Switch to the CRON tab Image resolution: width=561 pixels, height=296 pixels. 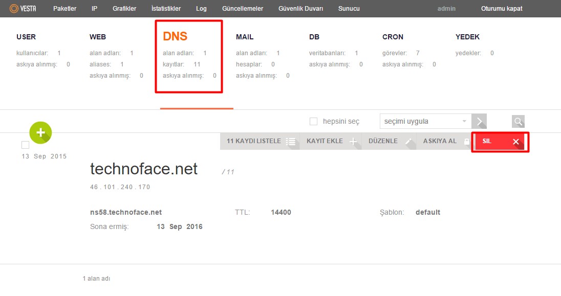click(x=393, y=37)
